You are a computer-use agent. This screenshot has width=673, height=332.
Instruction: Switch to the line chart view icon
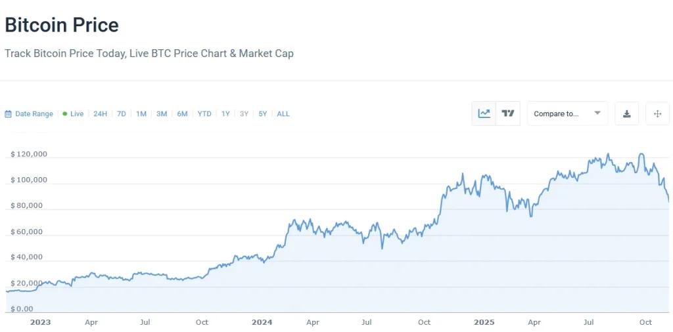[484, 114]
